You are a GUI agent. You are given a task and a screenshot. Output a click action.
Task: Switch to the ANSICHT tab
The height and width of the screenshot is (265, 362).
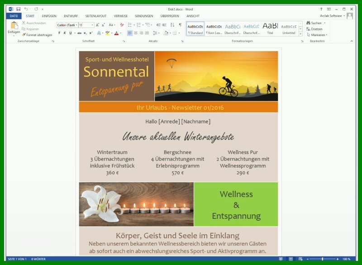click(x=193, y=16)
